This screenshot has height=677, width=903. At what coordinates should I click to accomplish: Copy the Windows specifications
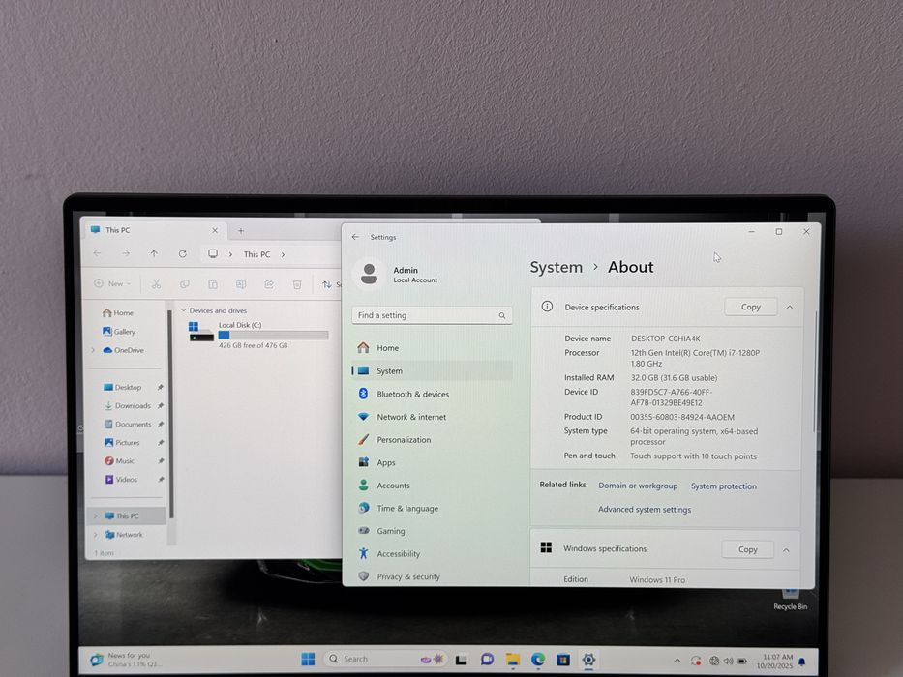point(748,549)
